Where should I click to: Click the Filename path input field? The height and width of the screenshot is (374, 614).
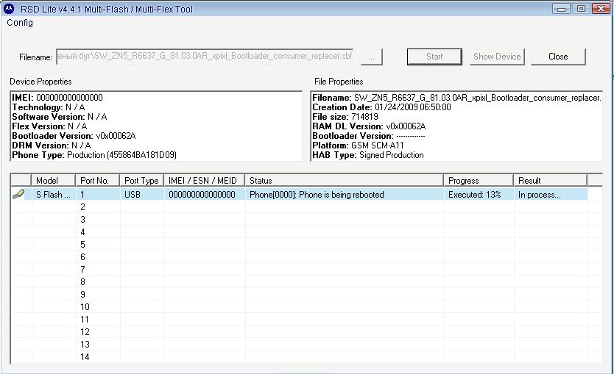[x=205, y=57]
